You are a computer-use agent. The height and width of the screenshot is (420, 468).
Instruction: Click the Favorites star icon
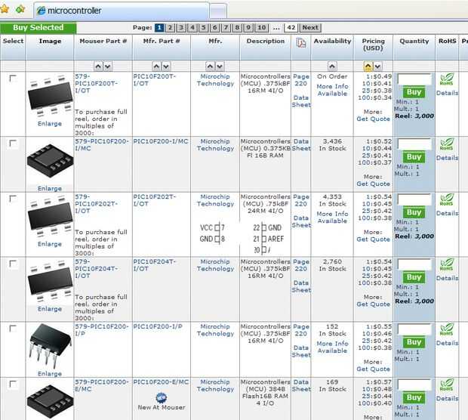(x=5, y=9)
